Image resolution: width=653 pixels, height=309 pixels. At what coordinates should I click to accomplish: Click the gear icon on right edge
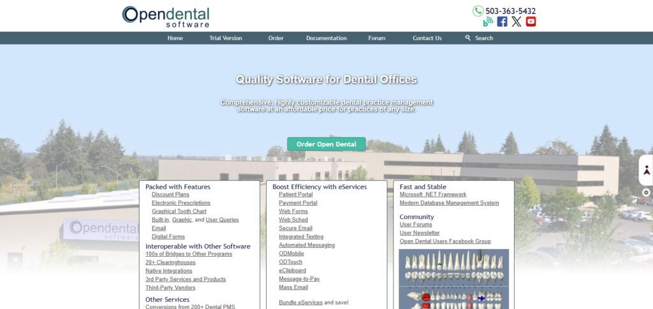coord(646,192)
